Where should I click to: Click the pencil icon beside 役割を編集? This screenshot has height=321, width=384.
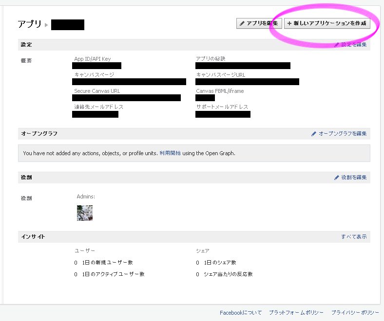337,178
